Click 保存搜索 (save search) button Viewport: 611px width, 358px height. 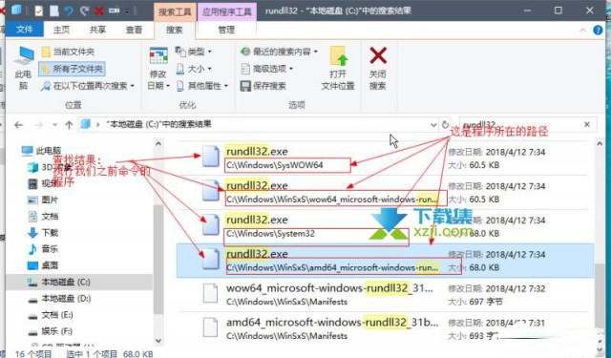pyautogui.click(x=263, y=86)
